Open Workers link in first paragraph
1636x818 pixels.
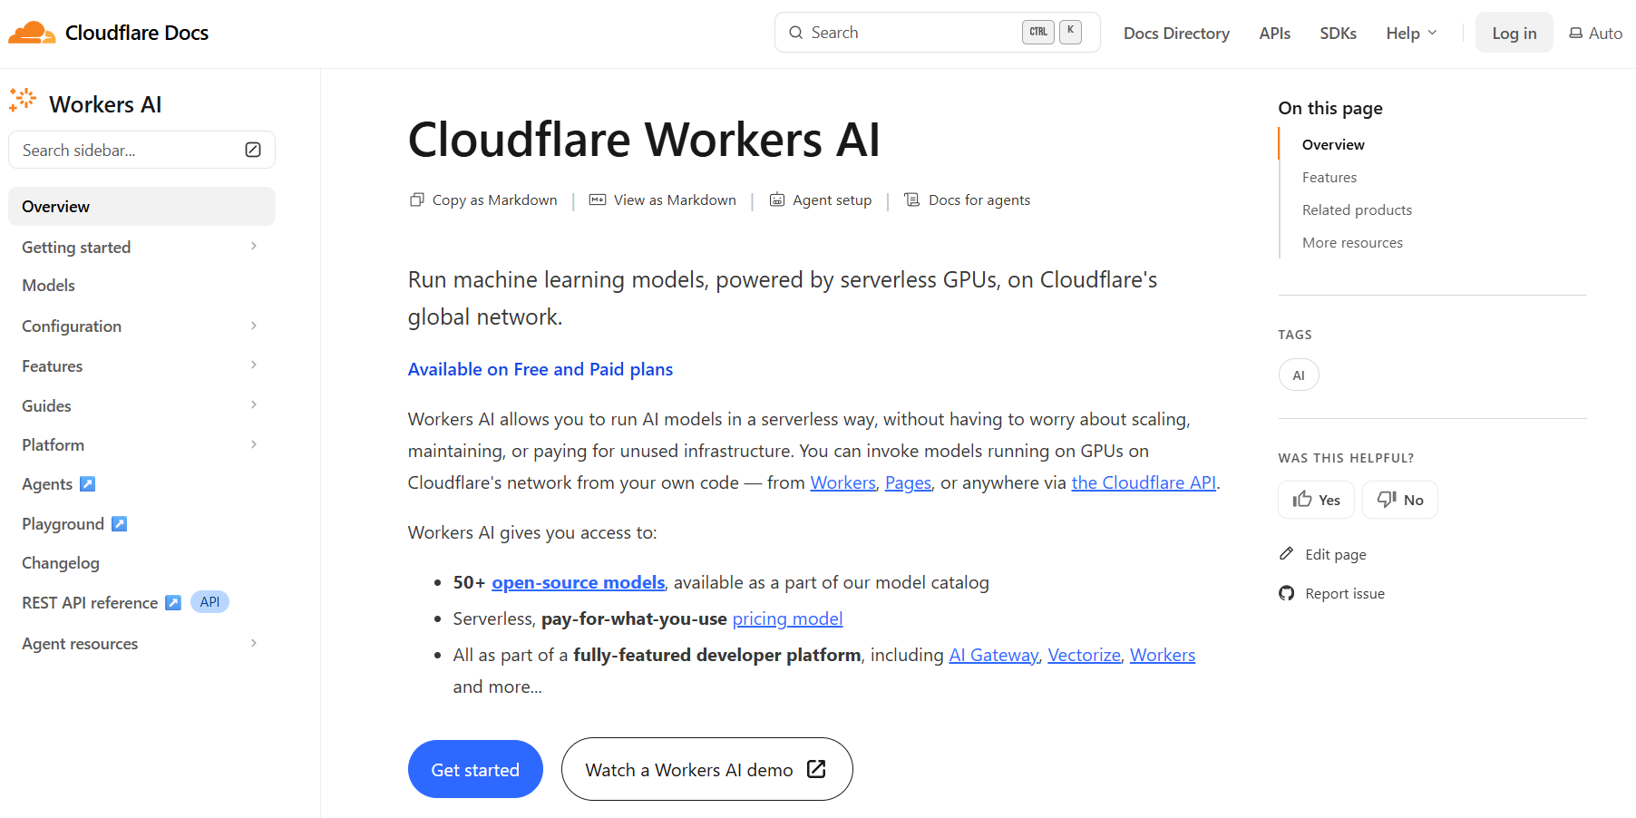pyautogui.click(x=842, y=482)
